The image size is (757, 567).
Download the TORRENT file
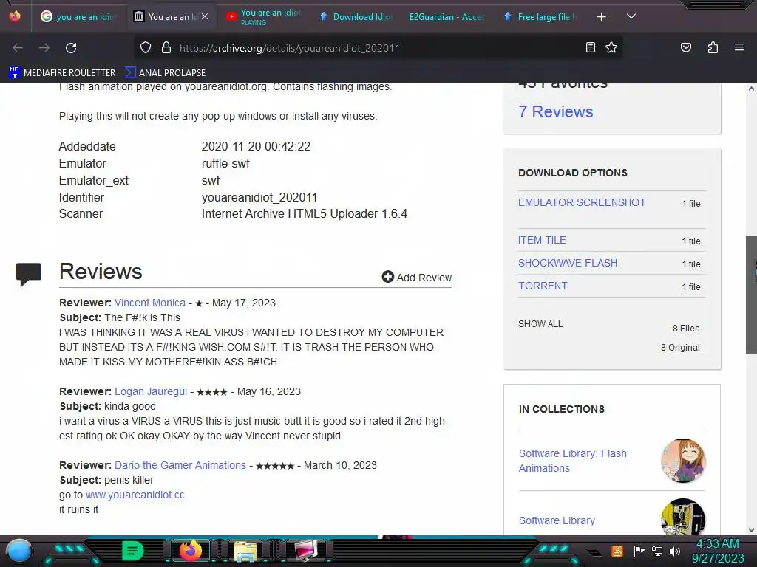543,286
